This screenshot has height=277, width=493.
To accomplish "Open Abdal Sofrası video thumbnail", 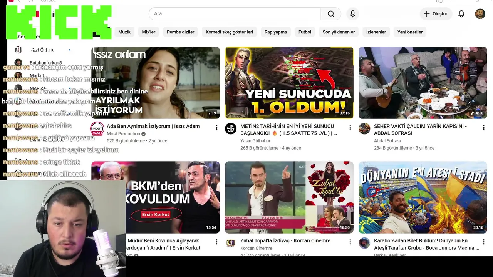I will pos(423,83).
